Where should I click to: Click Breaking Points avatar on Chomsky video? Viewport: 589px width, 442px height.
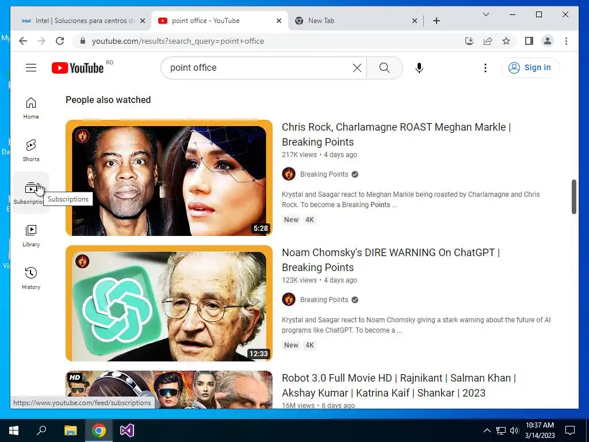coord(289,299)
